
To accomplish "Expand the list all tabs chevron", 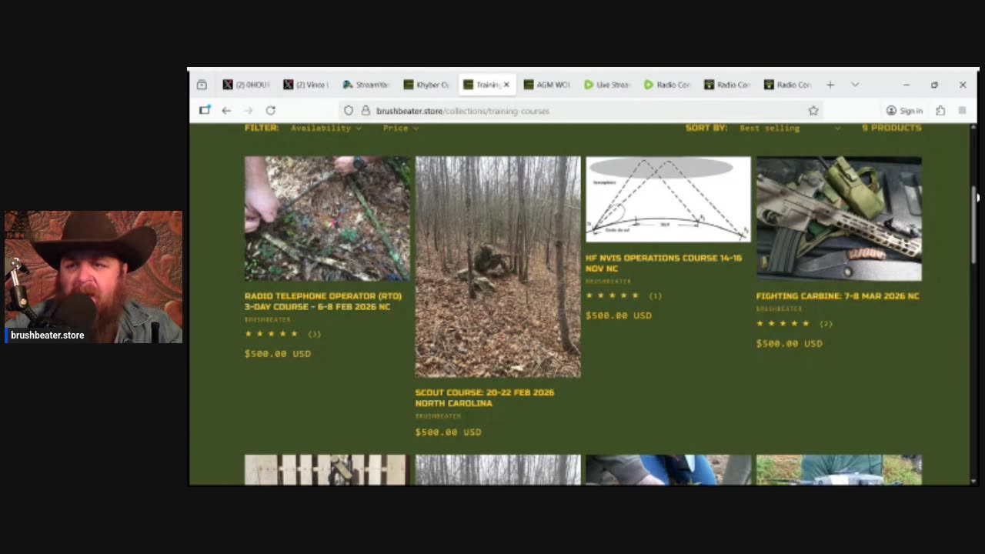I will 855,85.
